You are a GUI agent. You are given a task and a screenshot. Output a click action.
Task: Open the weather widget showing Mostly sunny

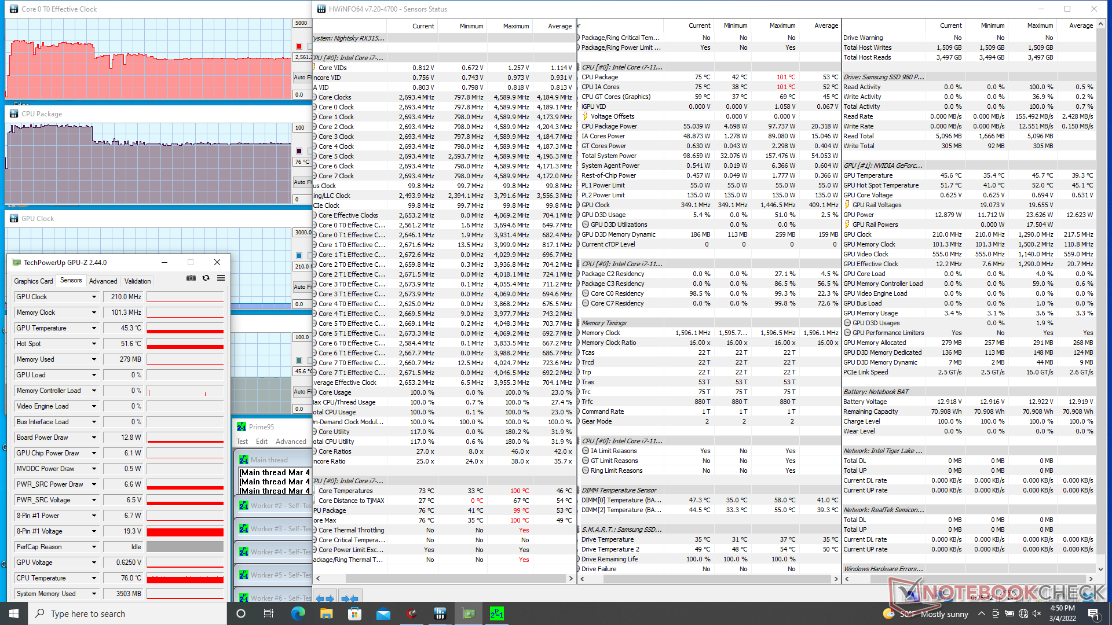click(x=926, y=613)
